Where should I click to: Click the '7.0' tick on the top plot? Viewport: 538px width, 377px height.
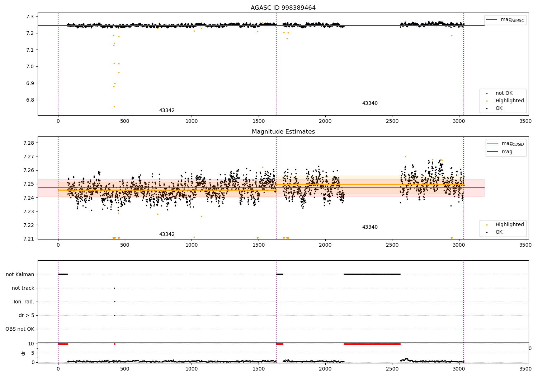point(30,67)
